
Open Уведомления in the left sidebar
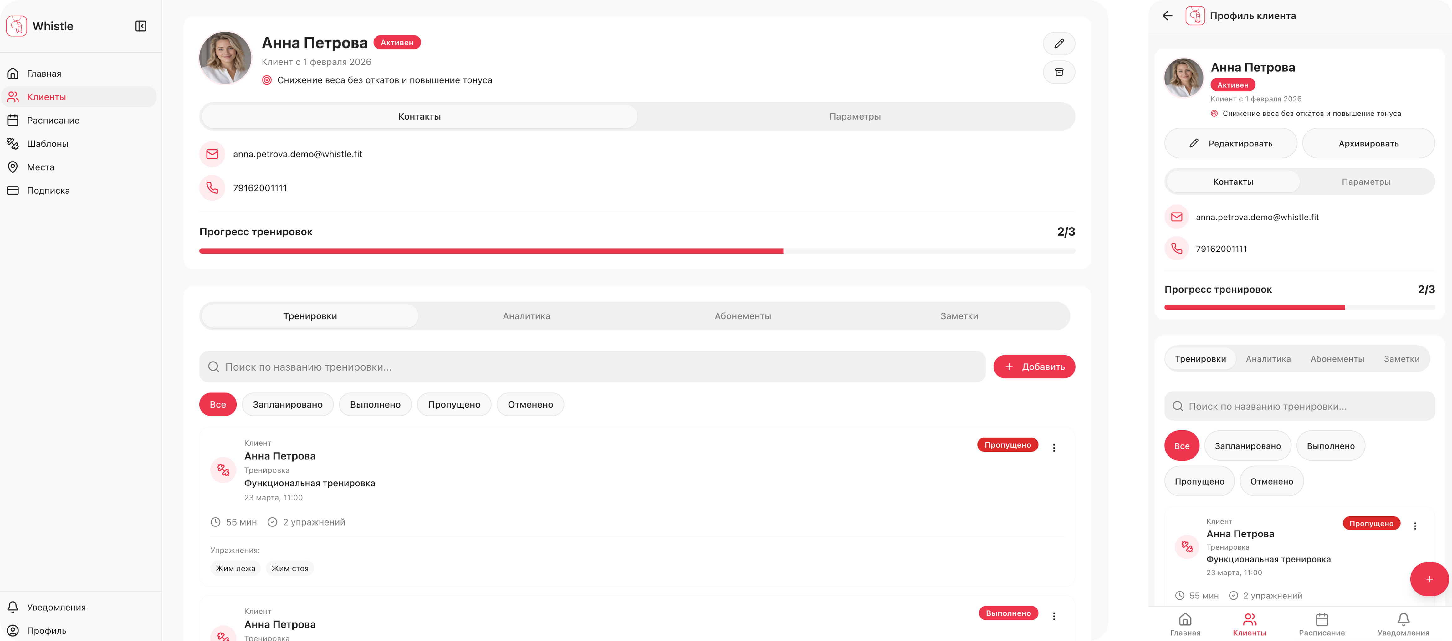click(79, 607)
